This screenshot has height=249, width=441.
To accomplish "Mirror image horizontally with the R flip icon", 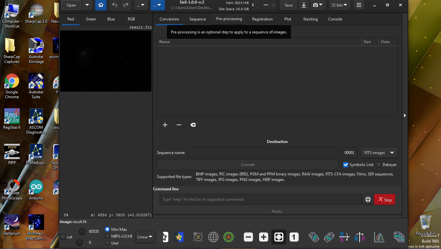I will [359, 237].
